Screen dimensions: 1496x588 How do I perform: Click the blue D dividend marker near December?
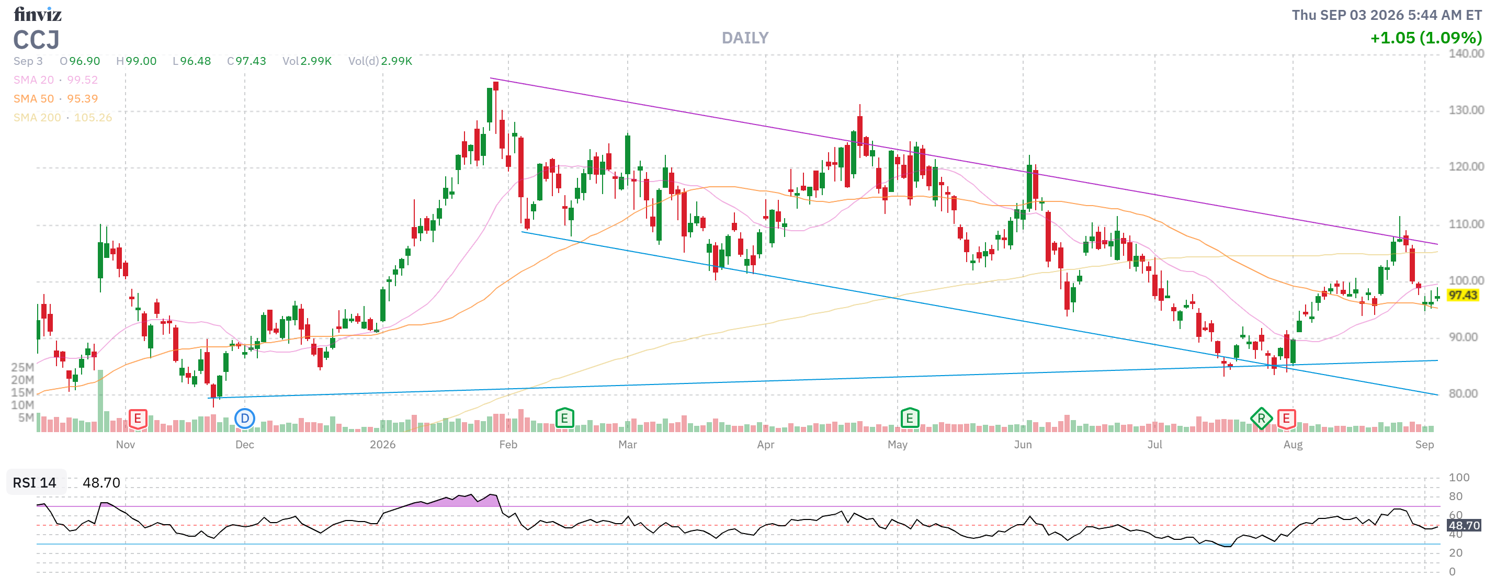tap(244, 419)
